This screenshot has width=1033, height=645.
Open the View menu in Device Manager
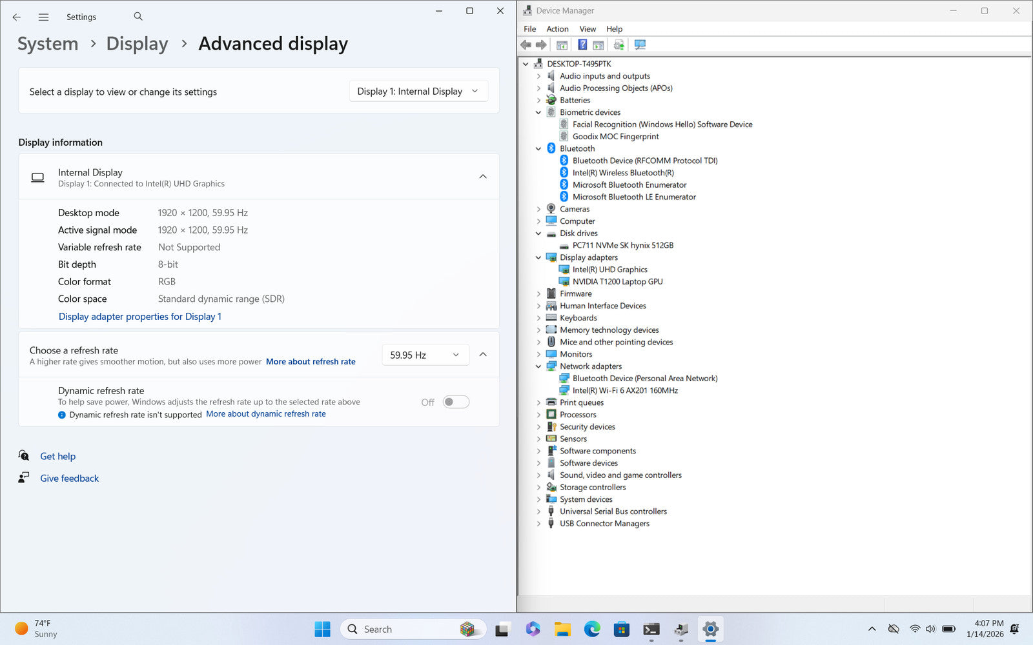[588, 29]
